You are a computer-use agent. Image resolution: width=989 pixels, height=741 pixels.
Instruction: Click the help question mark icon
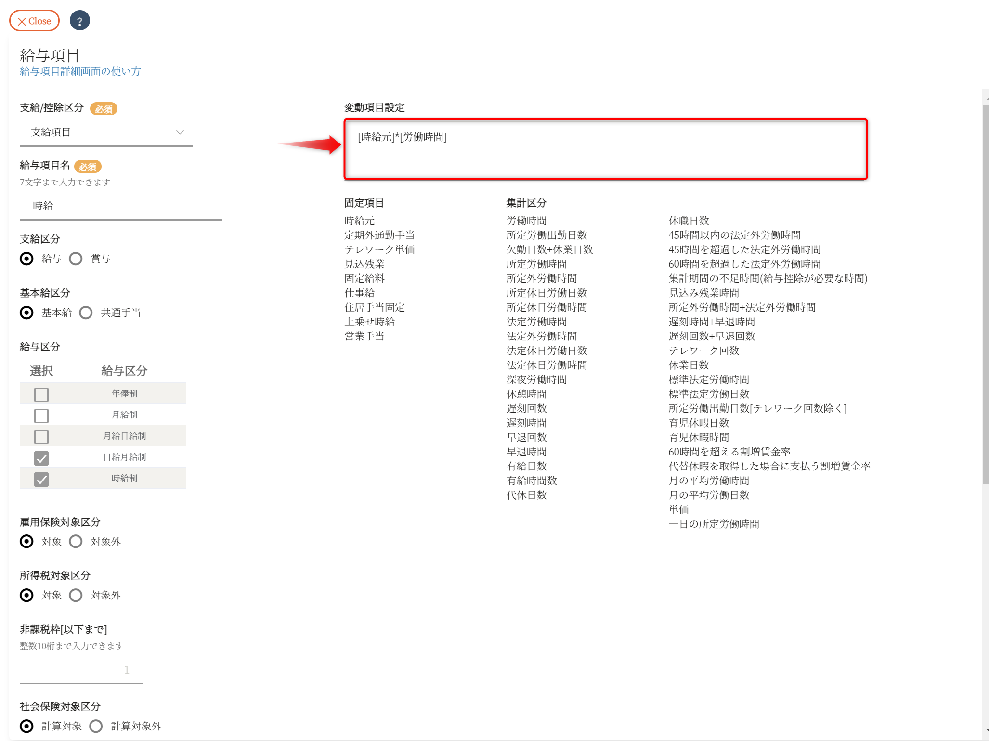[80, 21]
